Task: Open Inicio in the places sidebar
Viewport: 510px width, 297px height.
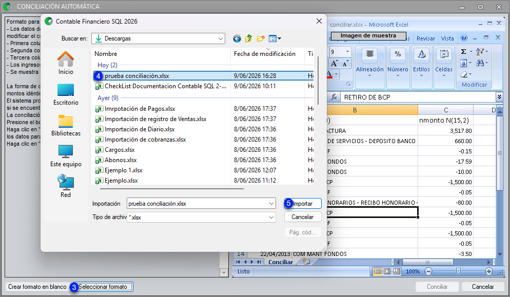Action: [x=66, y=63]
